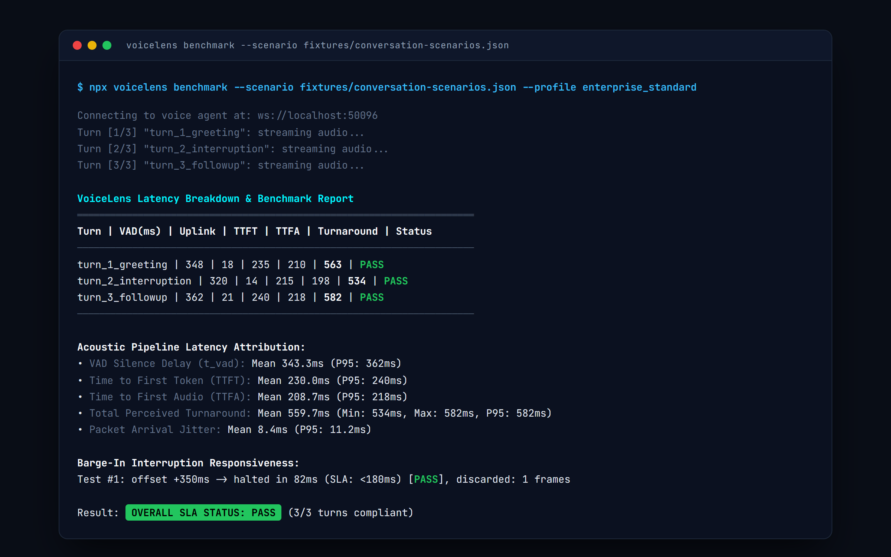
Task: Click the VoiceLens Latency Breakdown report heading
Action: [x=215, y=199]
